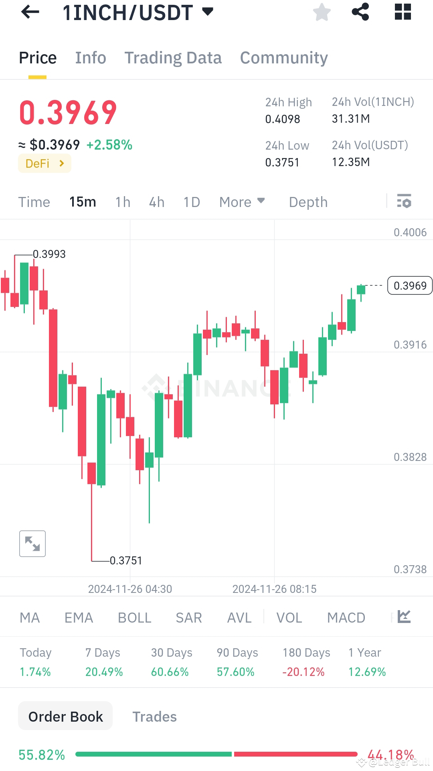Image resolution: width=433 pixels, height=771 pixels.
Task: Select the 1D candle timeframe
Action: pos(191,202)
